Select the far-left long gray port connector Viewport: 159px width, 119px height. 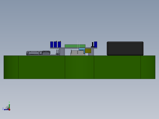pos(34,53)
